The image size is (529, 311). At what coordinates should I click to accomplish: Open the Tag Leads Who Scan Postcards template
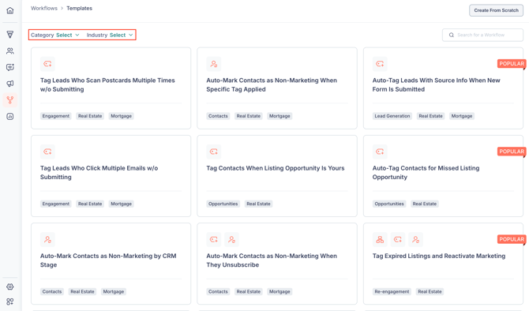[111, 88]
